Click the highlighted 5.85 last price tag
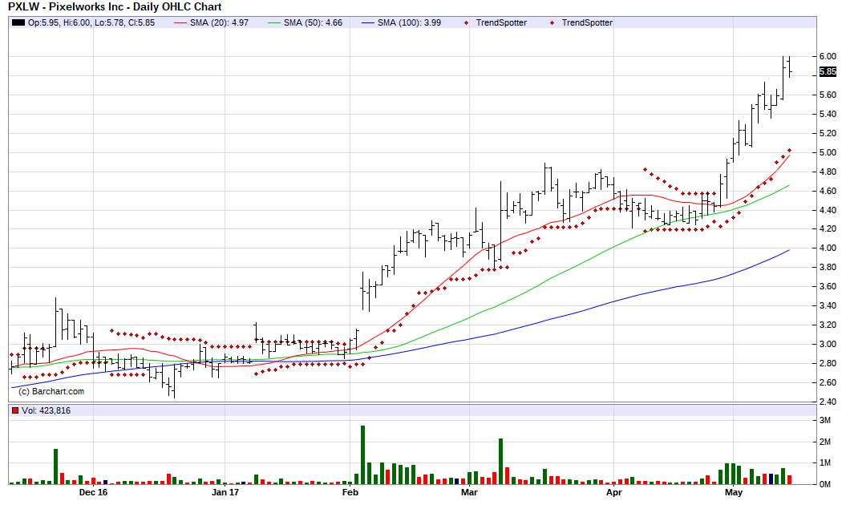Image resolution: width=850 pixels, height=517 pixels. (828, 71)
